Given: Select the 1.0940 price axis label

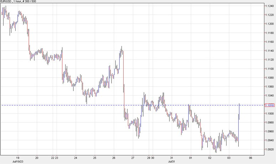Looking at the screenshot, I should (x=269, y=140).
